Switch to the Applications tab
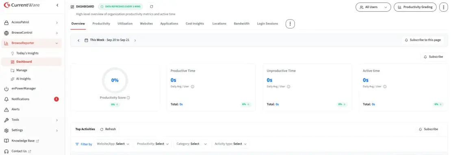Image resolution: width=451 pixels, height=155 pixels. point(169,24)
